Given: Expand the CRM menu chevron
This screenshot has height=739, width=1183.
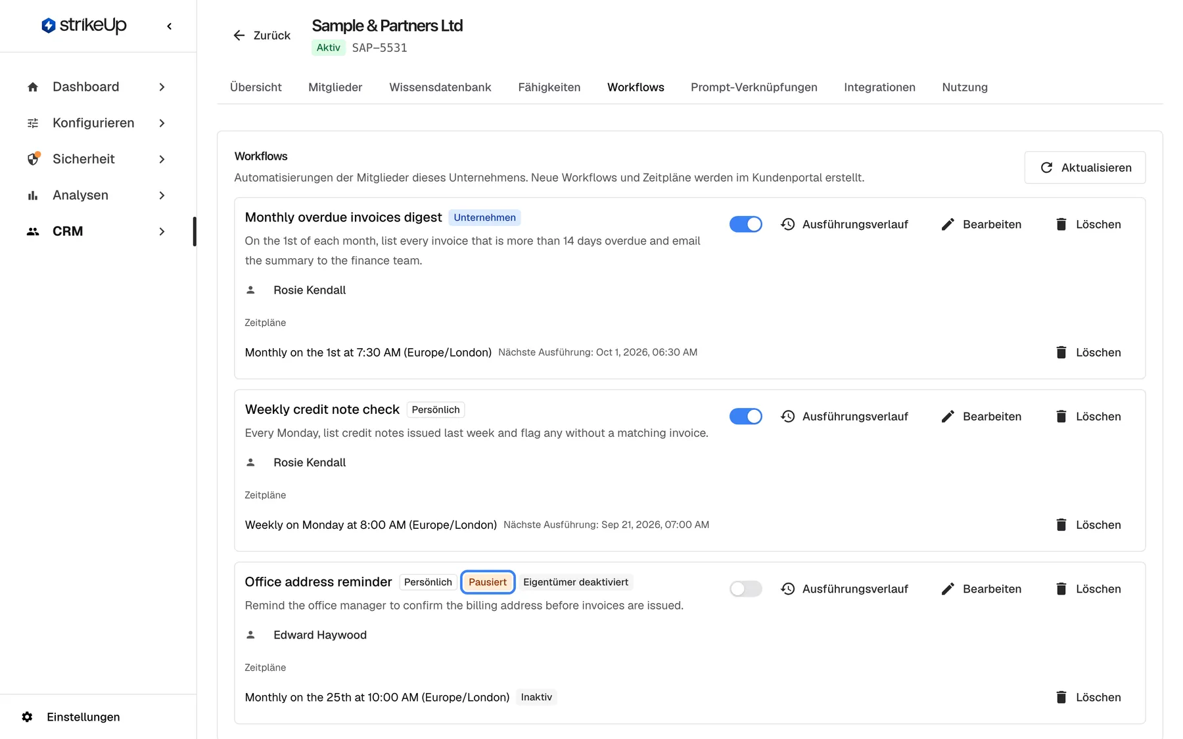Looking at the screenshot, I should tap(162, 231).
